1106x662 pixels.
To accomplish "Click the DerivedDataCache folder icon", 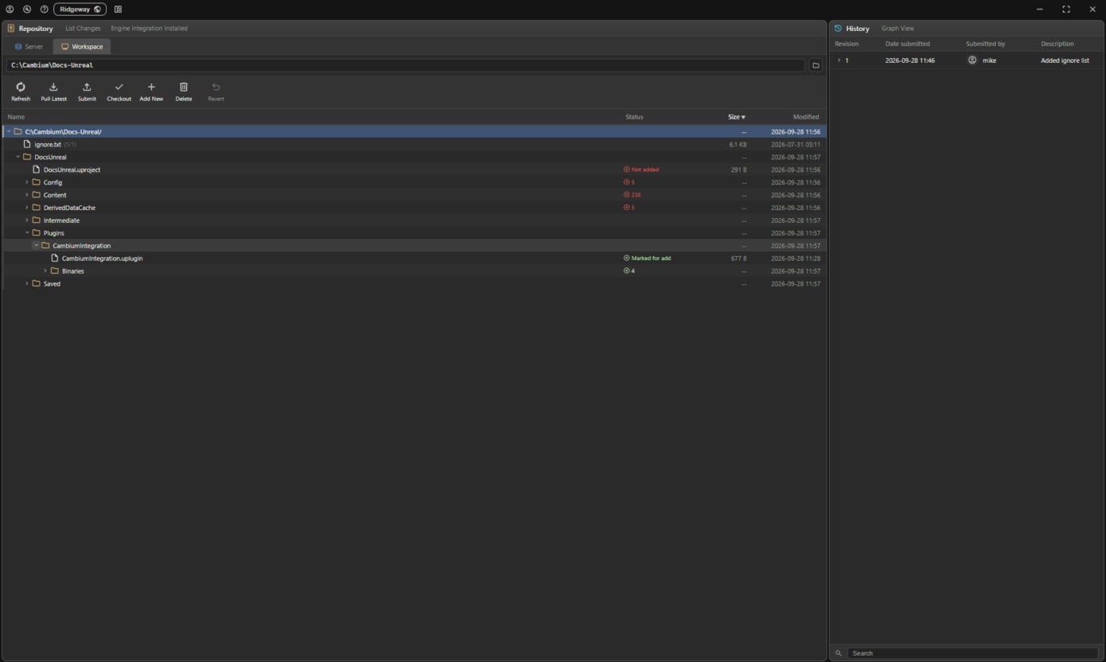I will [36, 208].
